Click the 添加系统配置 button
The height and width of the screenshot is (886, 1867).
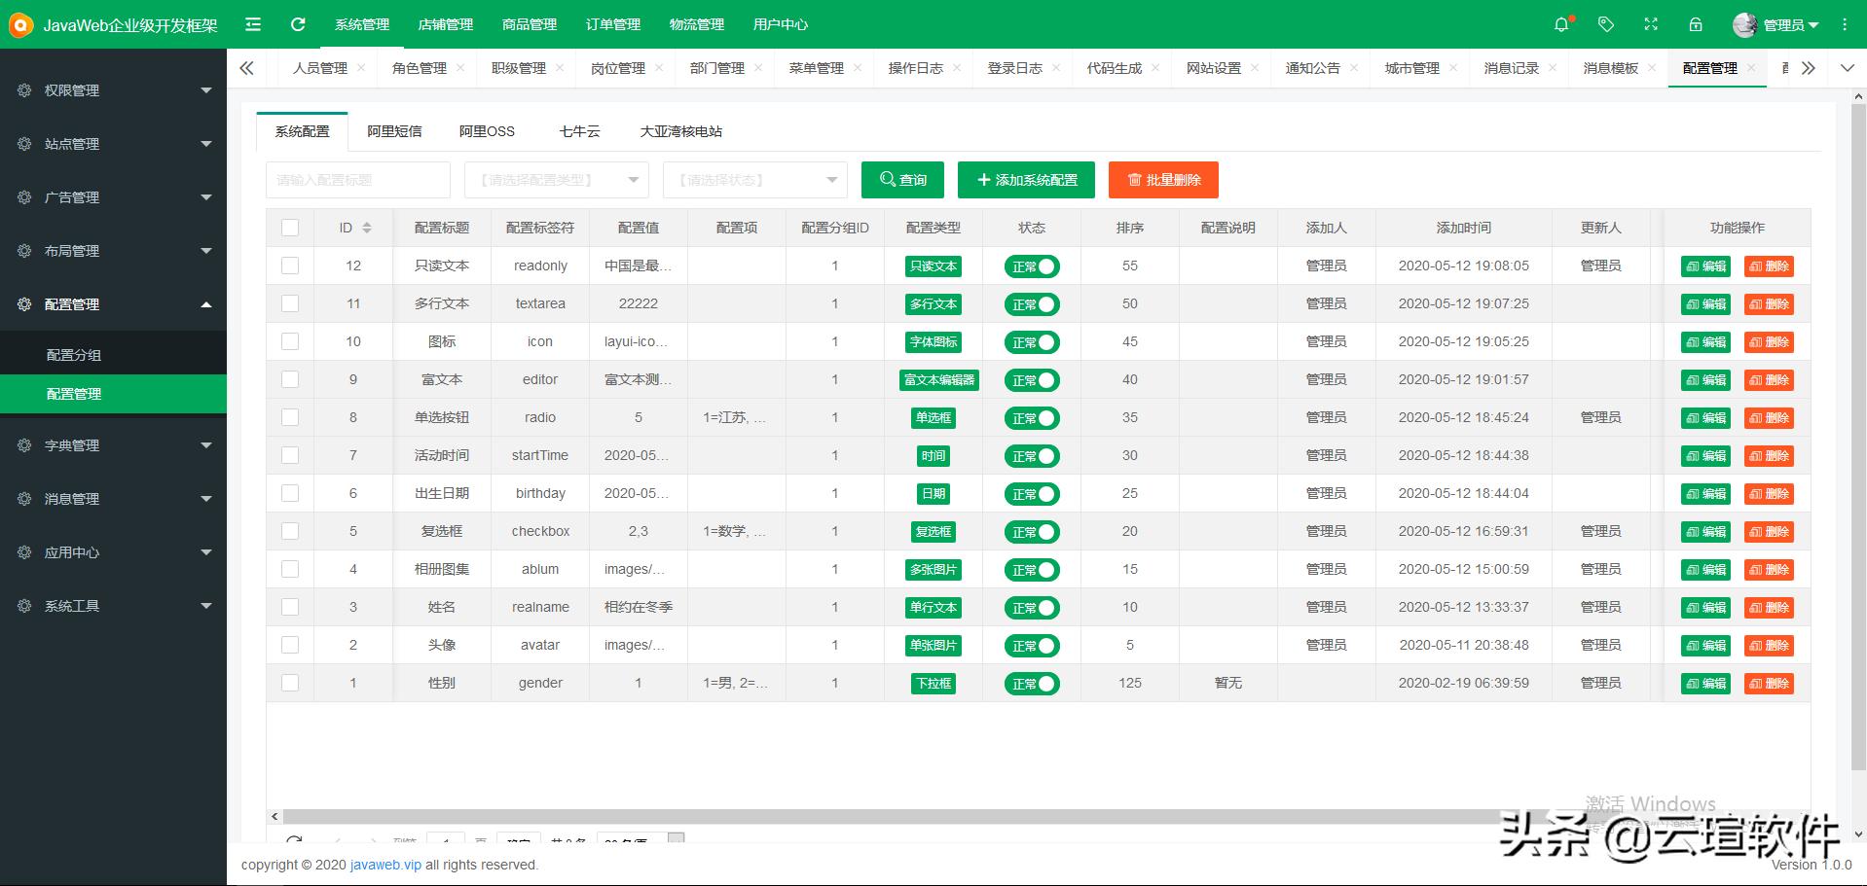tap(1026, 180)
